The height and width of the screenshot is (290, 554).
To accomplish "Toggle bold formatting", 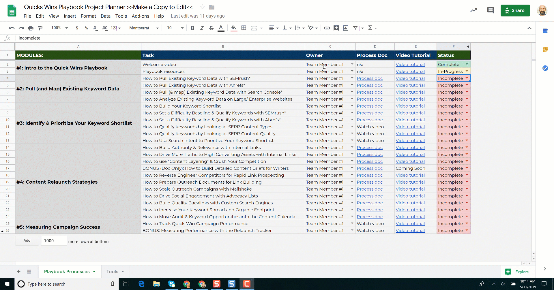I will coord(192,28).
